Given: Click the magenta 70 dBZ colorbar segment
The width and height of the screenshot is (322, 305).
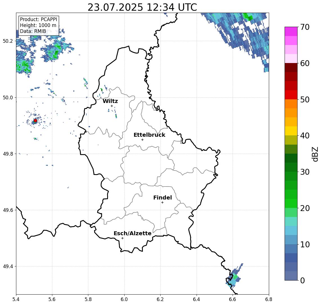Looking at the screenshot, I should 291,32.
